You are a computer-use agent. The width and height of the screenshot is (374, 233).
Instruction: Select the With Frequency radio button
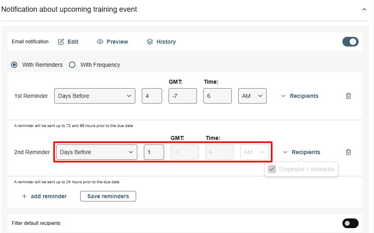72,65
